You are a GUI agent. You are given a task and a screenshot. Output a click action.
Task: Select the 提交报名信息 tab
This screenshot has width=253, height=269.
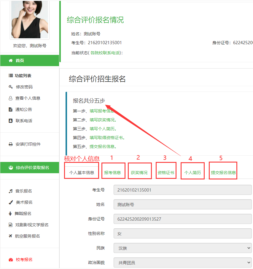pyautogui.click(x=223, y=173)
